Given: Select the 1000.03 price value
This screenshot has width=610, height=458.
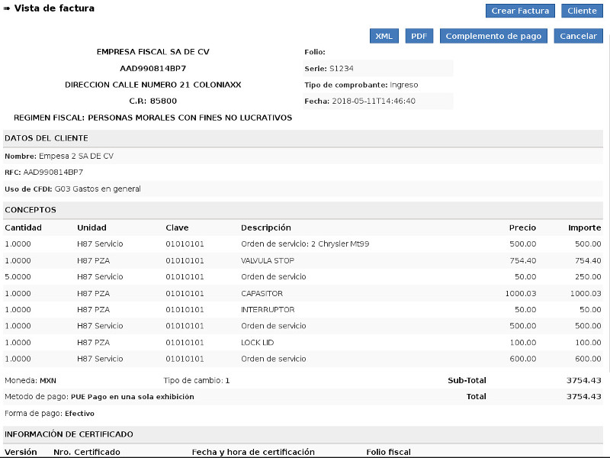Looking at the screenshot, I should pyautogui.click(x=521, y=293).
